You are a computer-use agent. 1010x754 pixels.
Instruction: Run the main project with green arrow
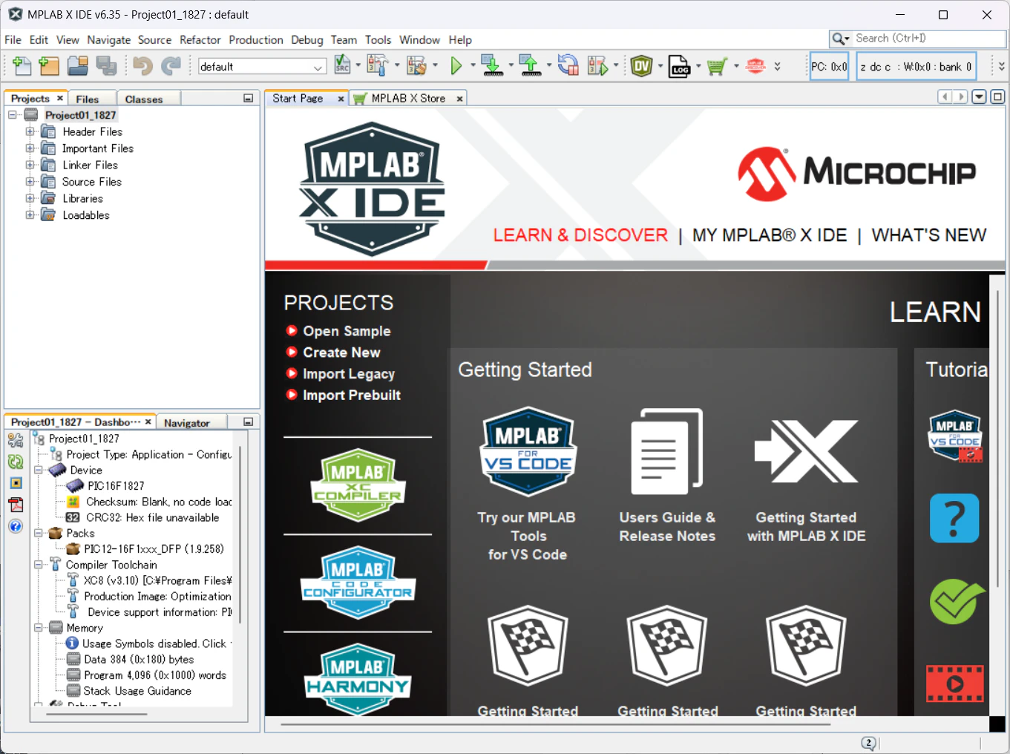pos(456,66)
